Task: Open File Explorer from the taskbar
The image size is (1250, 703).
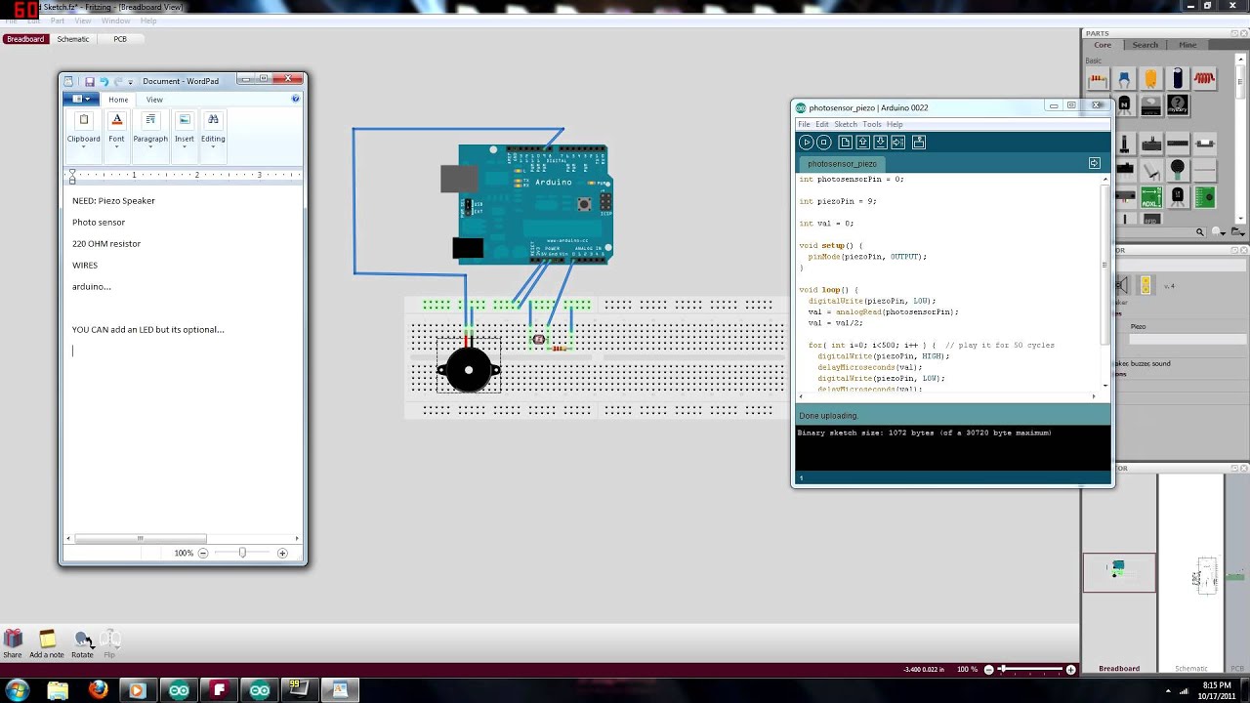Action: pyautogui.click(x=58, y=689)
